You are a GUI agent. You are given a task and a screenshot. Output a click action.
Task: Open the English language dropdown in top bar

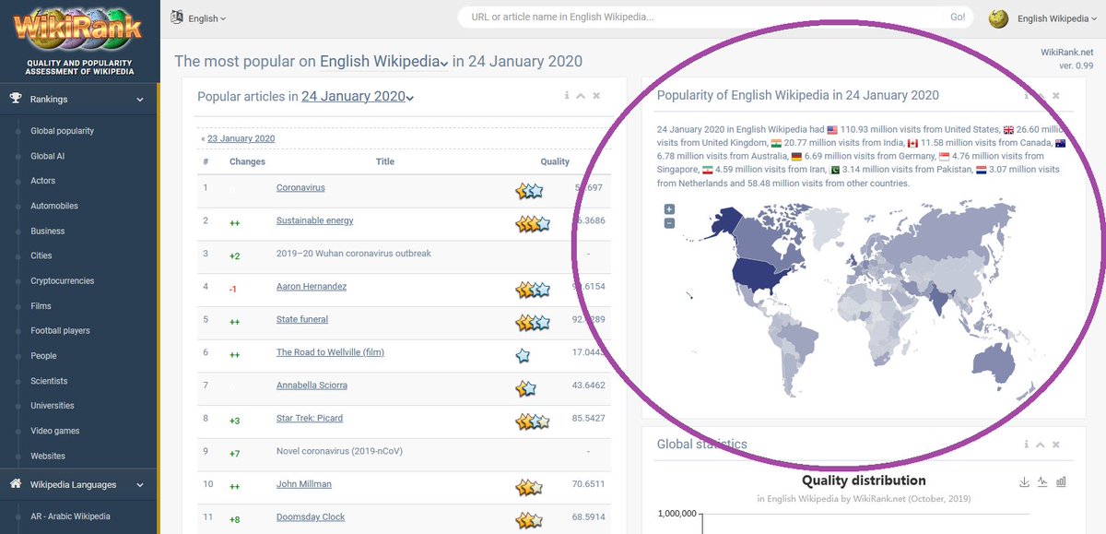[206, 18]
